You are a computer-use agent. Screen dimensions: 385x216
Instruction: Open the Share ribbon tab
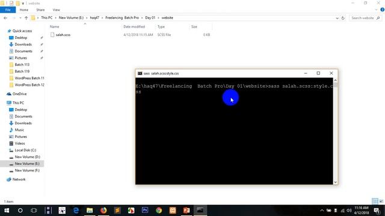click(x=40, y=10)
